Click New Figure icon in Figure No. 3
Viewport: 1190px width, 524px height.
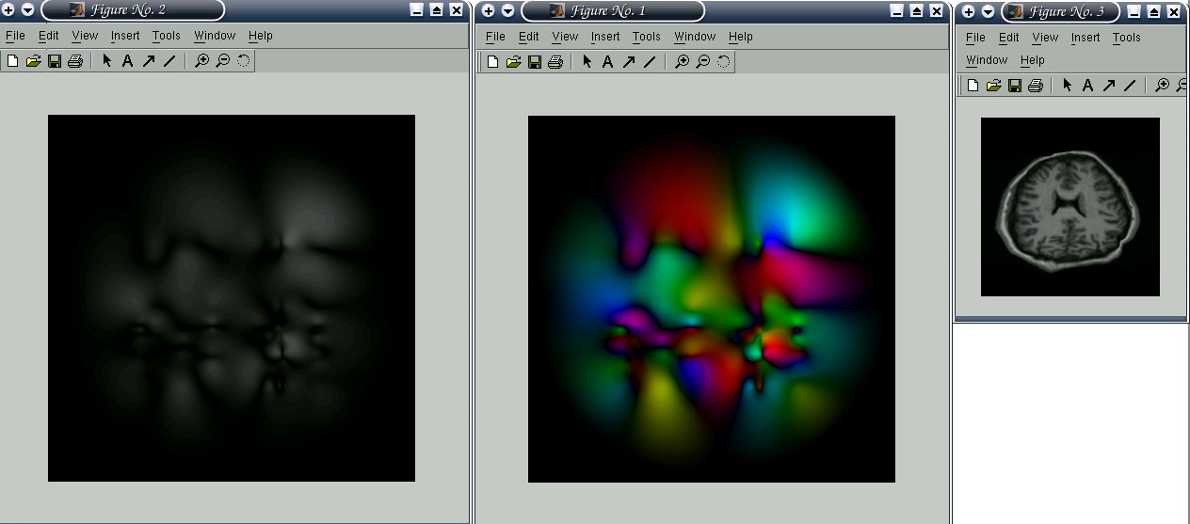[973, 86]
